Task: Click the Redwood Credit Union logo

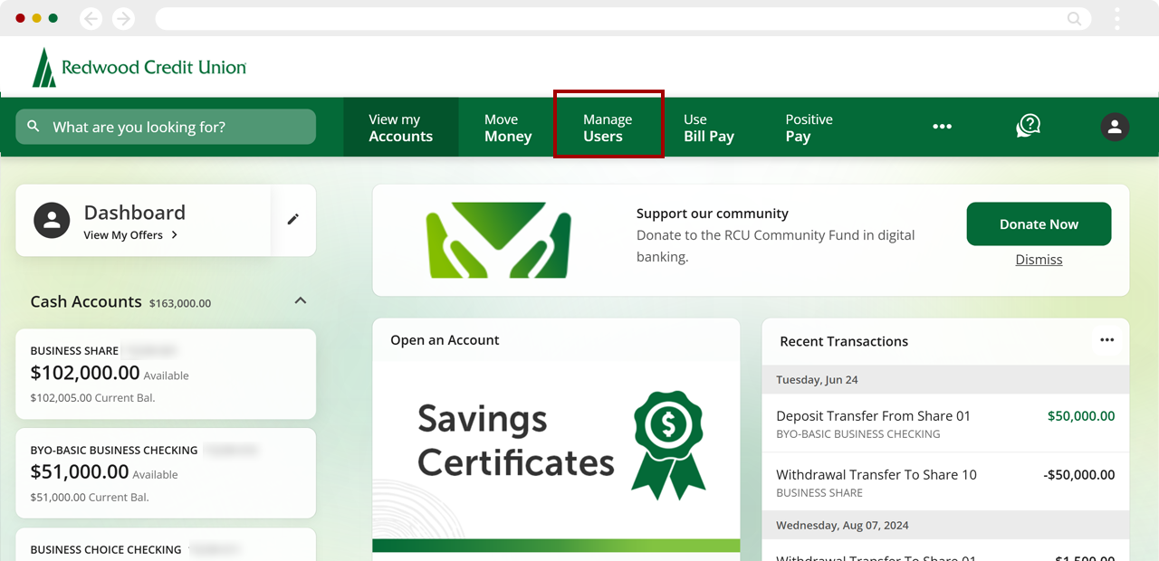Action: [139, 67]
